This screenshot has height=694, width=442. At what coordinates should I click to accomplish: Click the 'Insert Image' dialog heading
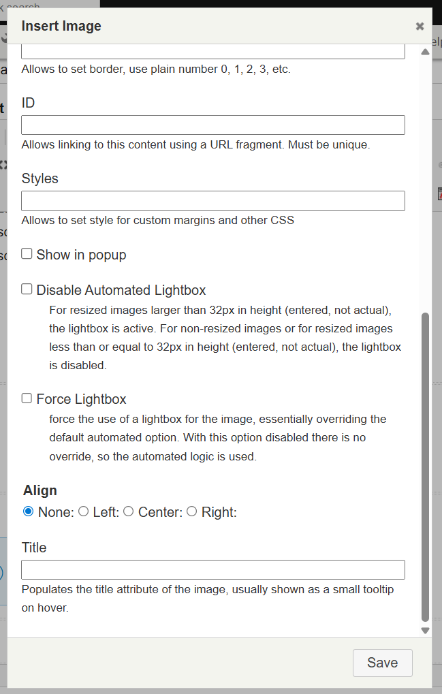[x=61, y=27]
